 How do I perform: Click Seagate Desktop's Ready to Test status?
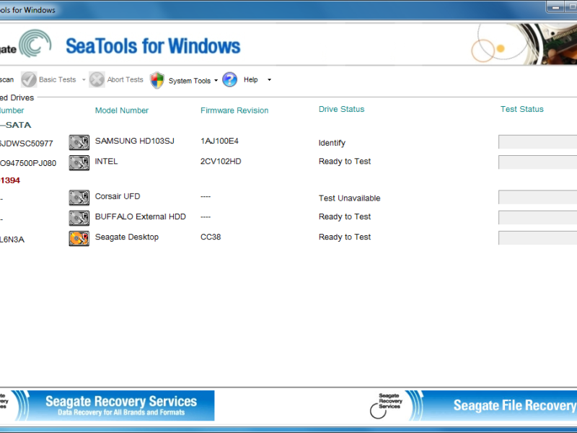tap(345, 237)
